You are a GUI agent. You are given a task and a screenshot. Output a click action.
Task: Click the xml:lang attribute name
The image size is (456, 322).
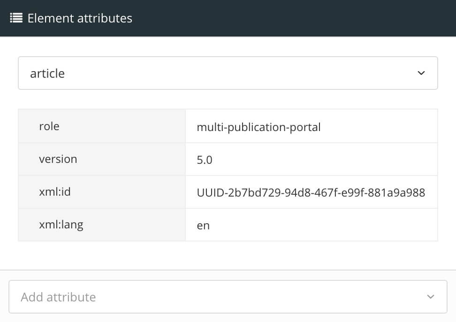point(61,225)
